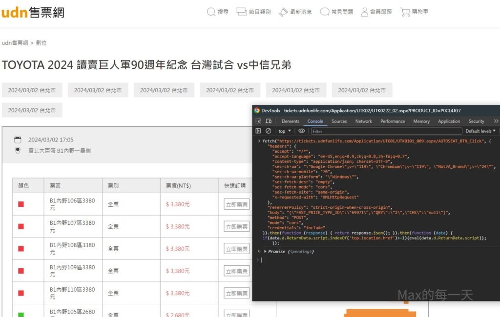The width and height of the screenshot is (500, 317).
Task: Show the console sidebar panel icon
Action: 258,131
